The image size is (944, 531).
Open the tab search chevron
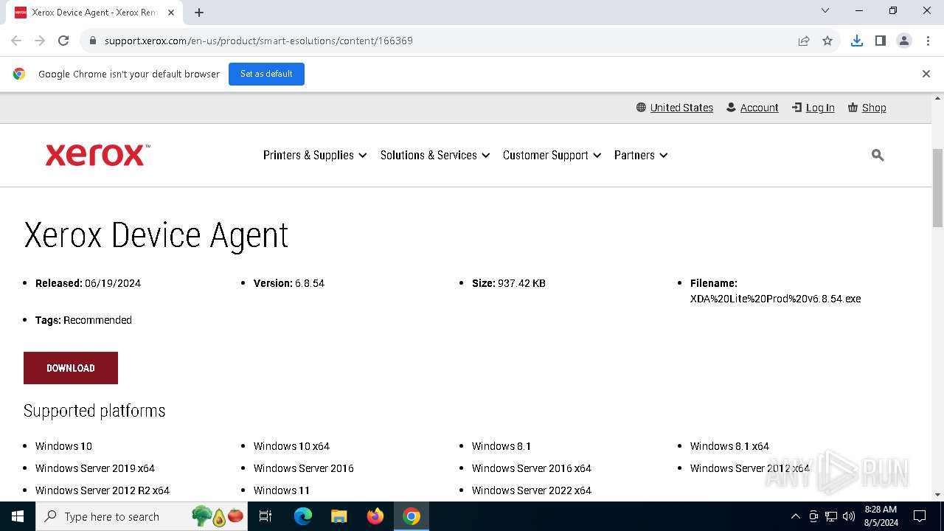pos(825,10)
